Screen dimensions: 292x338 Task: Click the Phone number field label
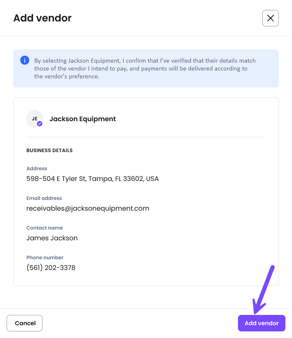pyautogui.click(x=45, y=258)
